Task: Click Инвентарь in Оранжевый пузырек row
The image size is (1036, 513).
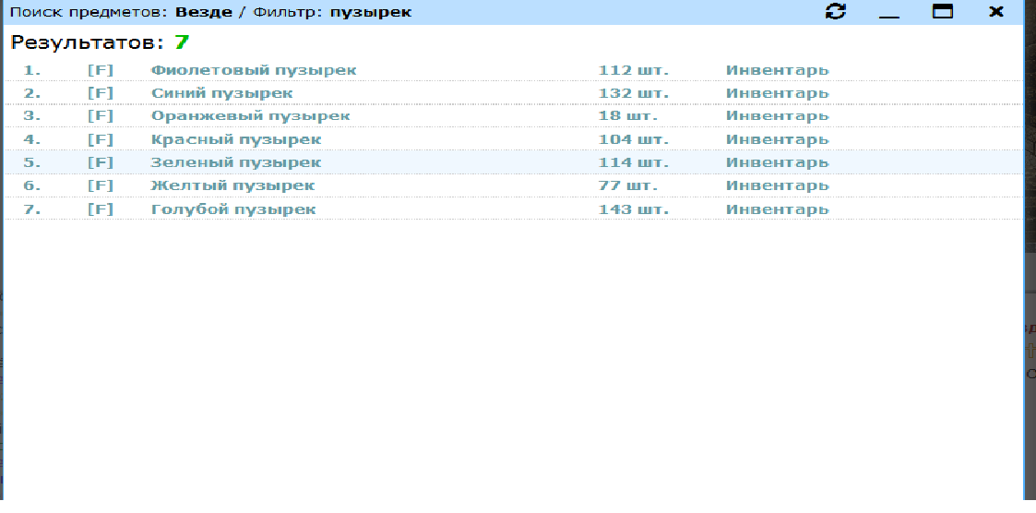Action: point(778,116)
